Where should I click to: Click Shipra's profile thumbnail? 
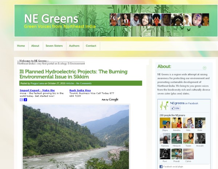[165, 123]
